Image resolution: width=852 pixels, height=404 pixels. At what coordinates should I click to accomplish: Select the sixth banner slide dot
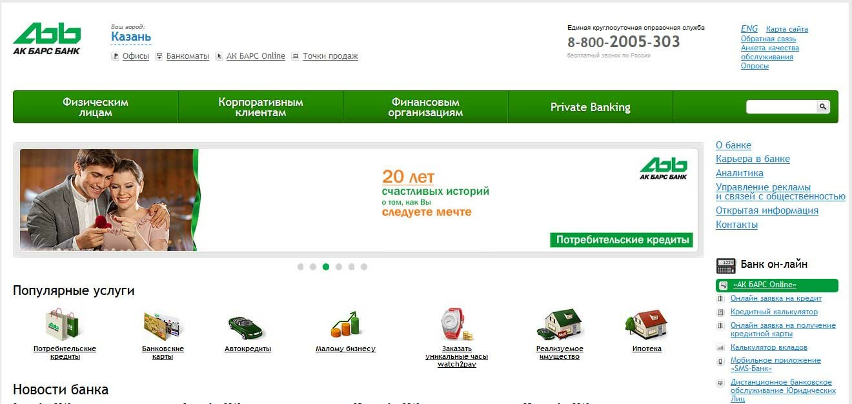(x=364, y=267)
